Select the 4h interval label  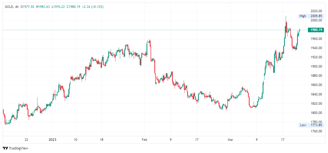tap(17, 7)
